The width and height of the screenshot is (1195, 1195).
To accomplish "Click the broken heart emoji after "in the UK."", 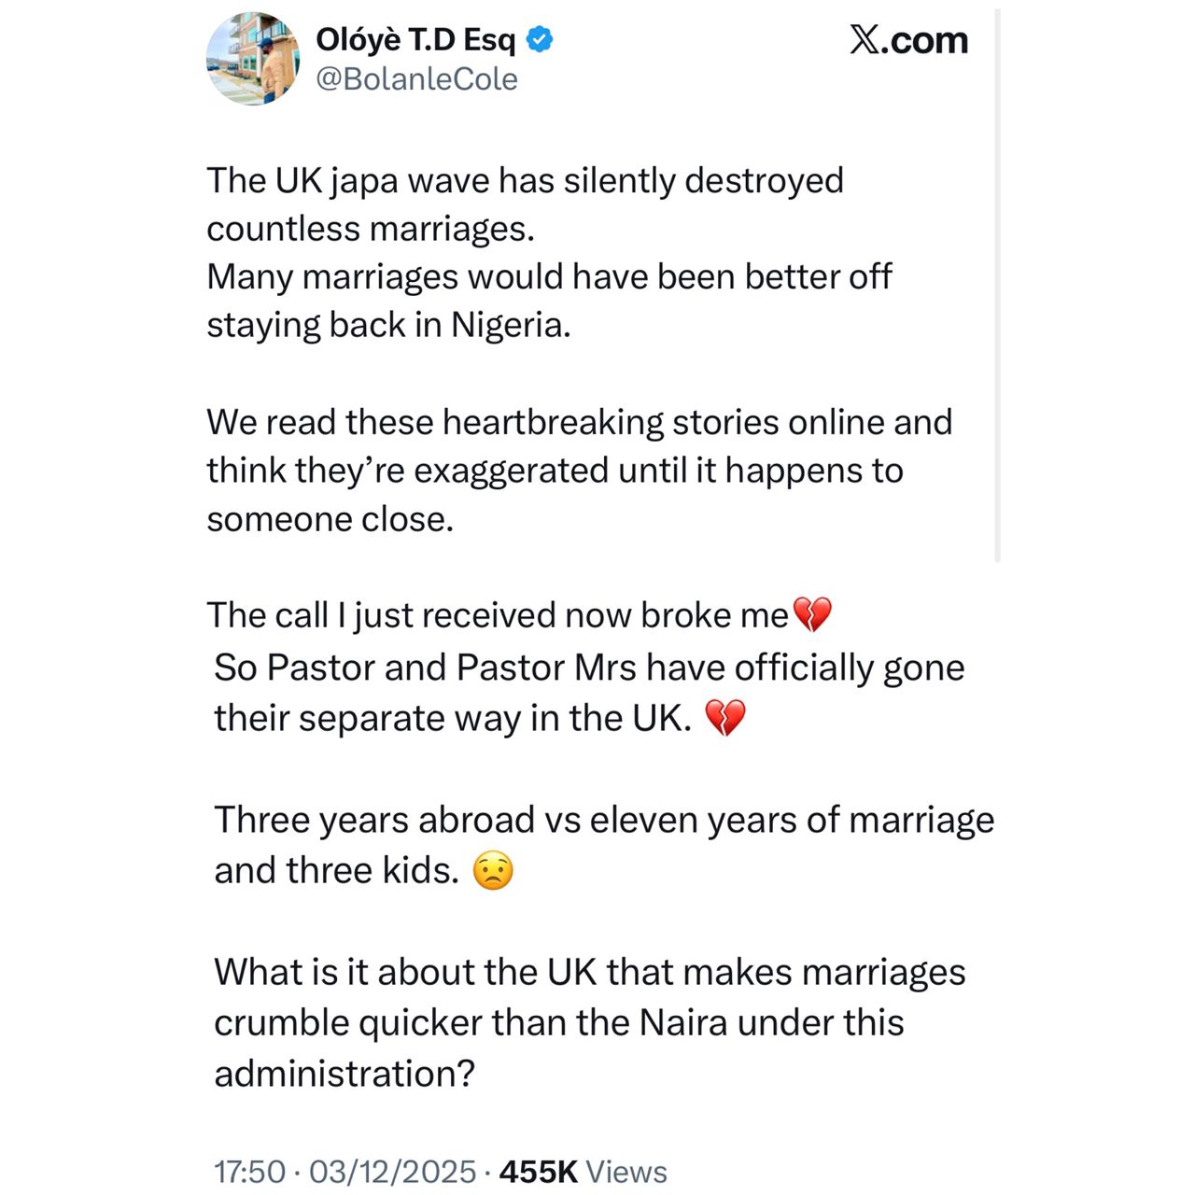I will 724,719.
